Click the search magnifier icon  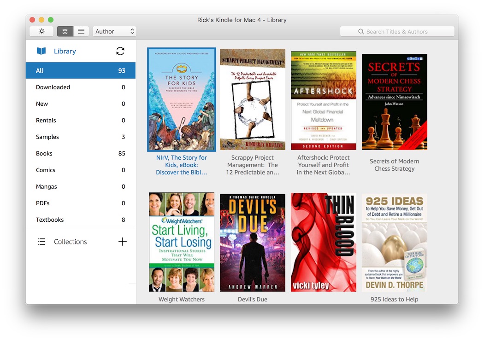(361, 31)
